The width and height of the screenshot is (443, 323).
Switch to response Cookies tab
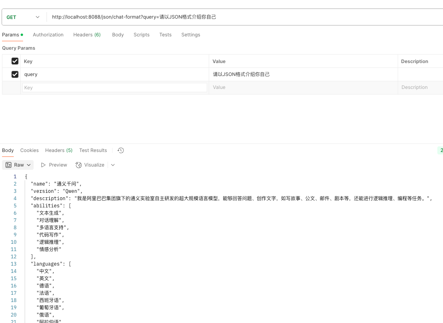[30, 150]
